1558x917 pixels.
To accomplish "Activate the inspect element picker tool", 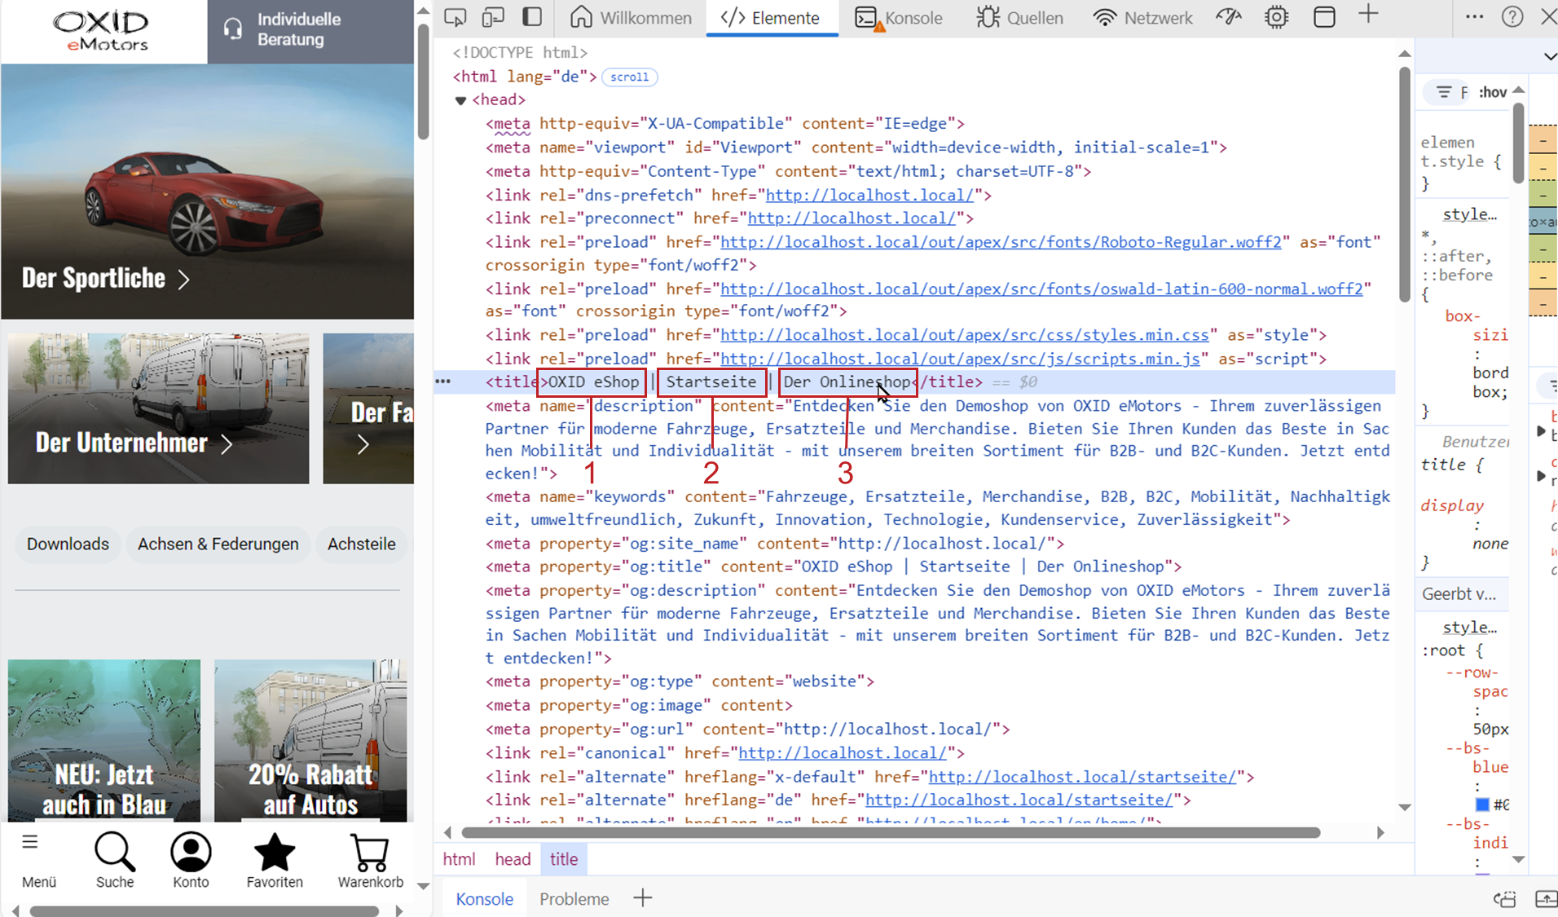I will tap(456, 17).
